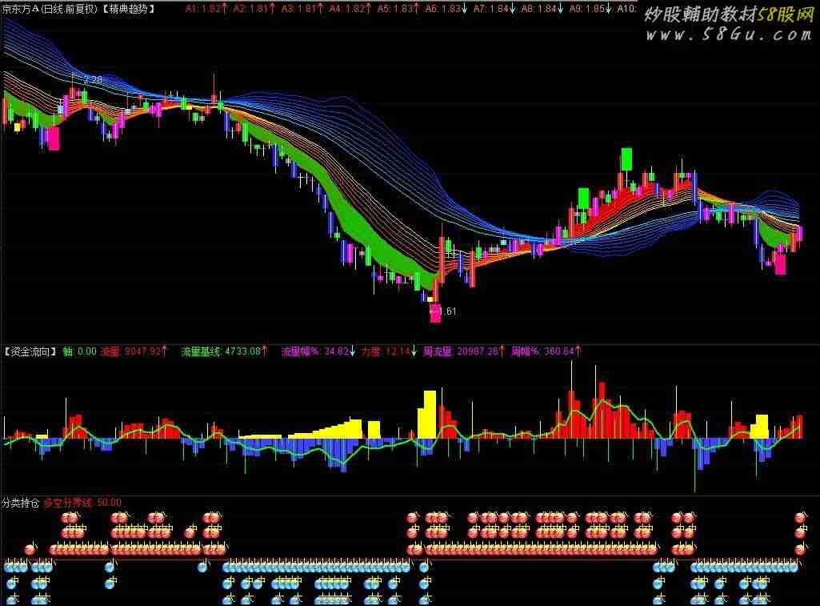Viewport: 820px width, 606px height.
Task: Click the 轴: 0.00 value
Action: click(79, 351)
